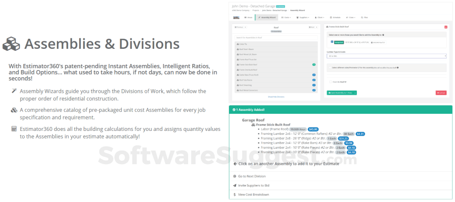
Task: Click the $45.00 badge on Labor row
Action: coord(313,129)
